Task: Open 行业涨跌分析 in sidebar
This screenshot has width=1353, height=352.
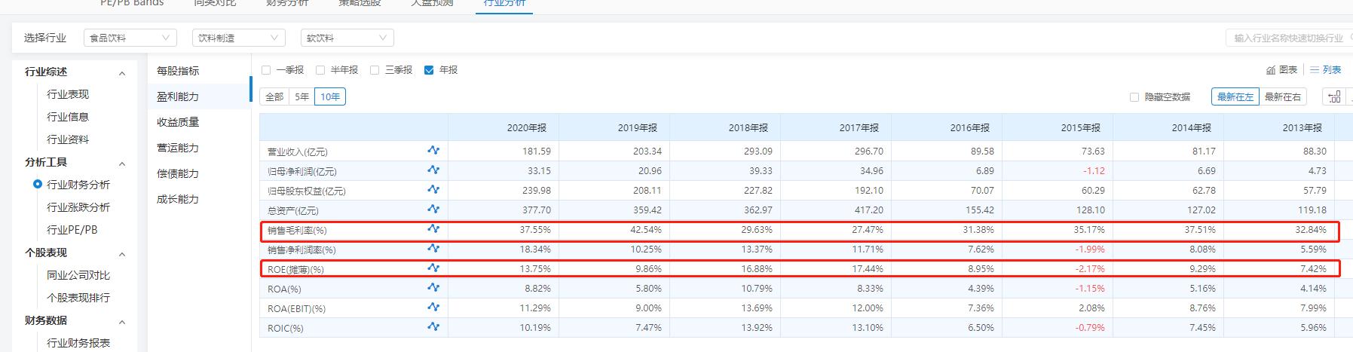Action: 78,207
